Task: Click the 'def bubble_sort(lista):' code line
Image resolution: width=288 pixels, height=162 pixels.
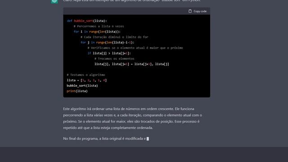Action: 87,21
